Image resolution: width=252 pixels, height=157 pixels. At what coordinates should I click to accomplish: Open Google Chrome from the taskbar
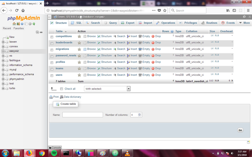[x=42, y=153]
